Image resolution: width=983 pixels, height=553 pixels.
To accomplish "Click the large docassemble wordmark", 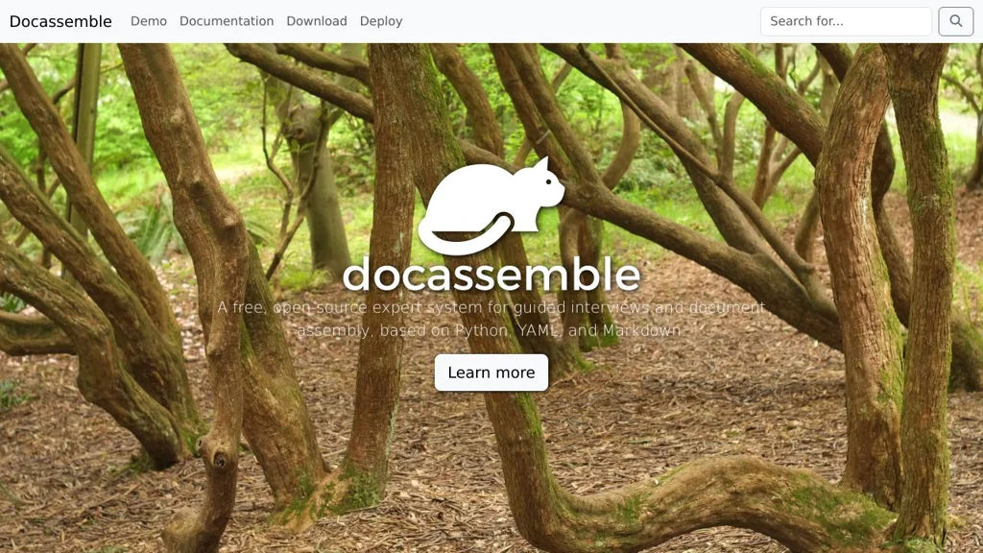I will pos(491,275).
